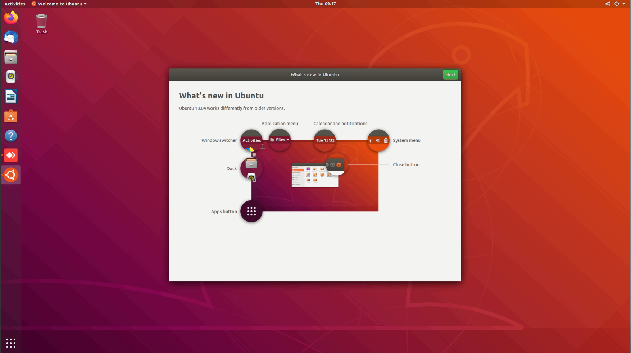Open the volume indicator in top bar
631x353 pixels.
608,4
